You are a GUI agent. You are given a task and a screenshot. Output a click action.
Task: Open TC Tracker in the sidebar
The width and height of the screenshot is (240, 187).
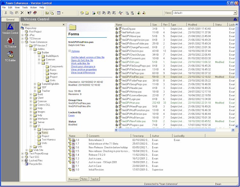point(10,41)
